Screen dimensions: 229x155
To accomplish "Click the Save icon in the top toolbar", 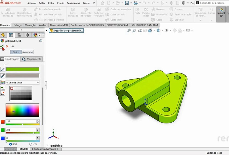I will tap(126, 3).
